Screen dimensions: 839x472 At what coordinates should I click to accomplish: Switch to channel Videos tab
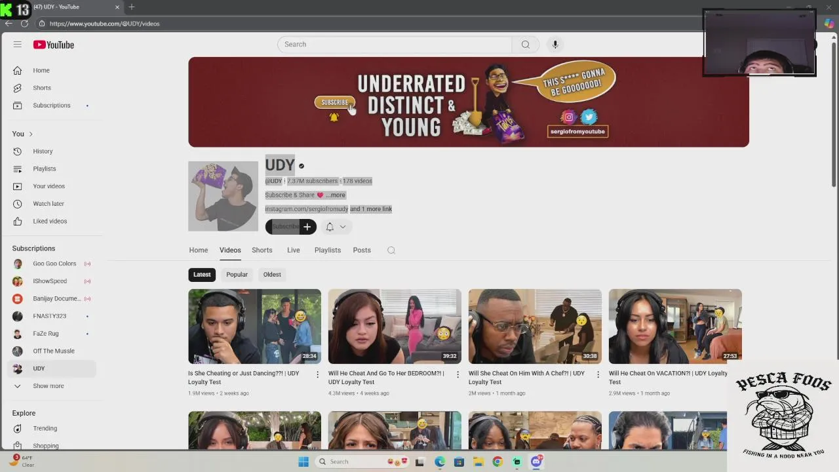(x=230, y=250)
